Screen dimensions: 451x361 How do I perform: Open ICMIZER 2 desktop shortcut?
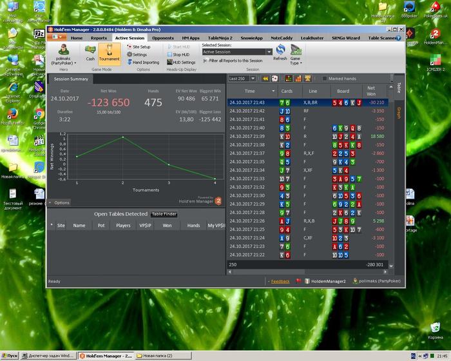[436, 63]
